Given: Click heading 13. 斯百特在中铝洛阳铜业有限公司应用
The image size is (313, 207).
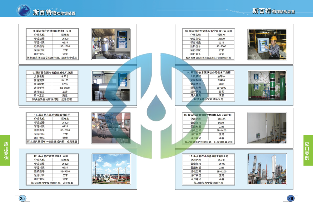Looking at the screenshot, I should pyautogui.click(x=208, y=31).
